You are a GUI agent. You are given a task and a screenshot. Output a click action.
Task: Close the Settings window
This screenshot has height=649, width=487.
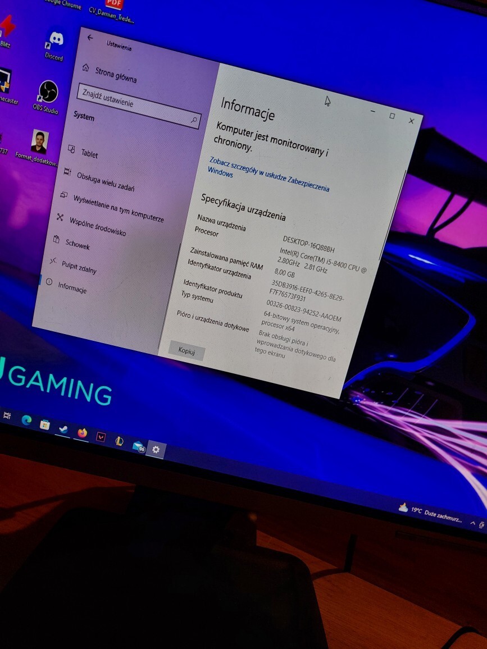tap(411, 121)
